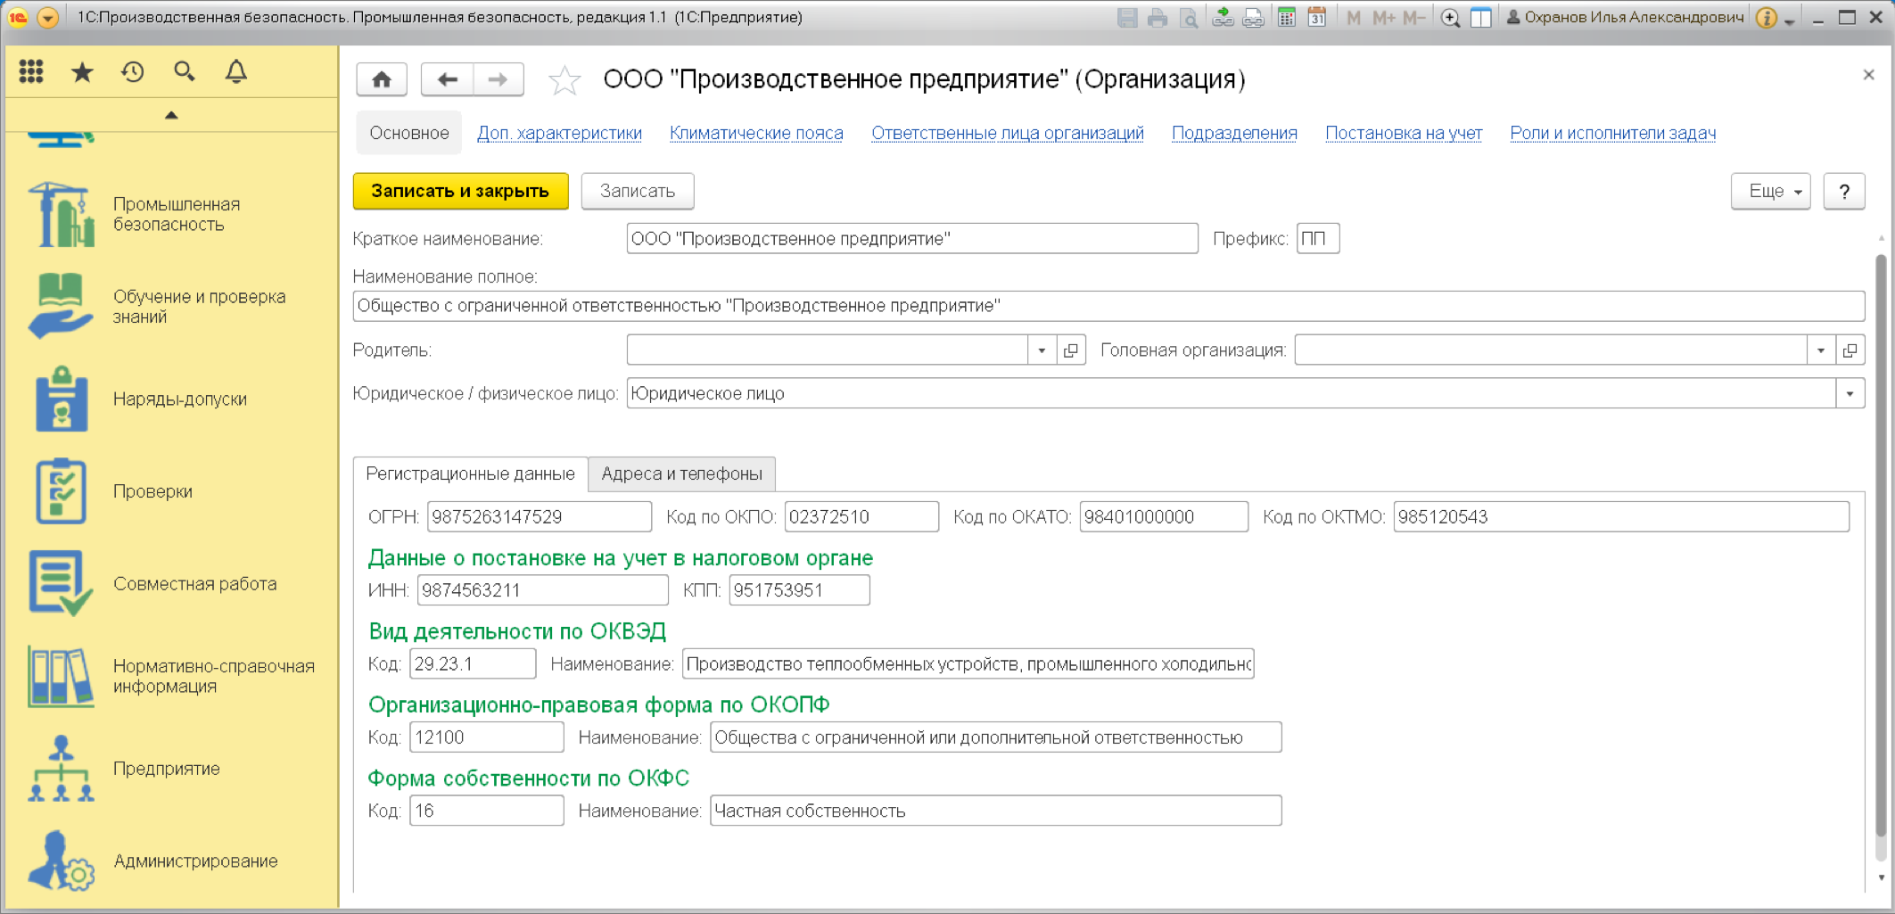Screen dimensions: 1895x914
Task: Open Климатические пояса link
Action: tap(756, 133)
